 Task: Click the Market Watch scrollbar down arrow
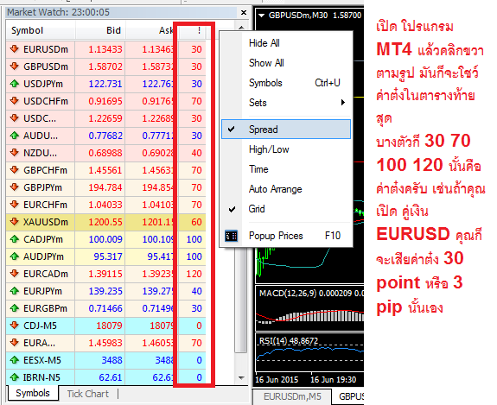pos(241,377)
